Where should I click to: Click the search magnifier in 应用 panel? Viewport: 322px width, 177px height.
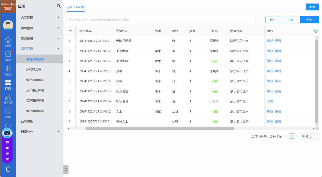59,6
